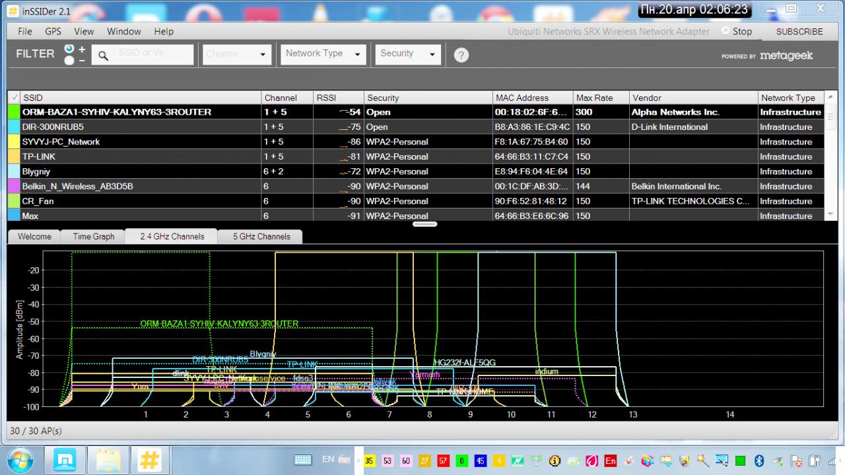Click the Windows Start orb
Screen dimensions: 845x475
click(x=19, y=459)
